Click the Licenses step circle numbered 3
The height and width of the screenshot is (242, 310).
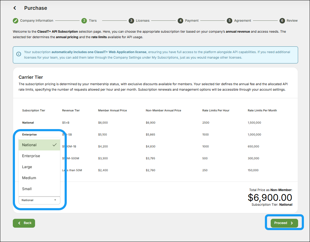[131, 20]
